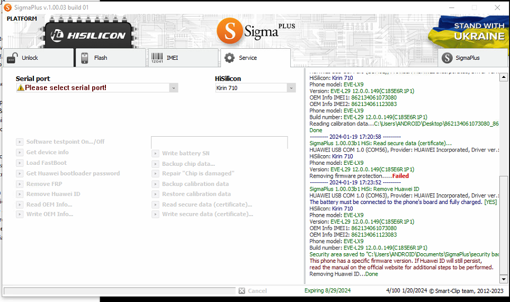Click arrow icon beside Read secure data

156,205
